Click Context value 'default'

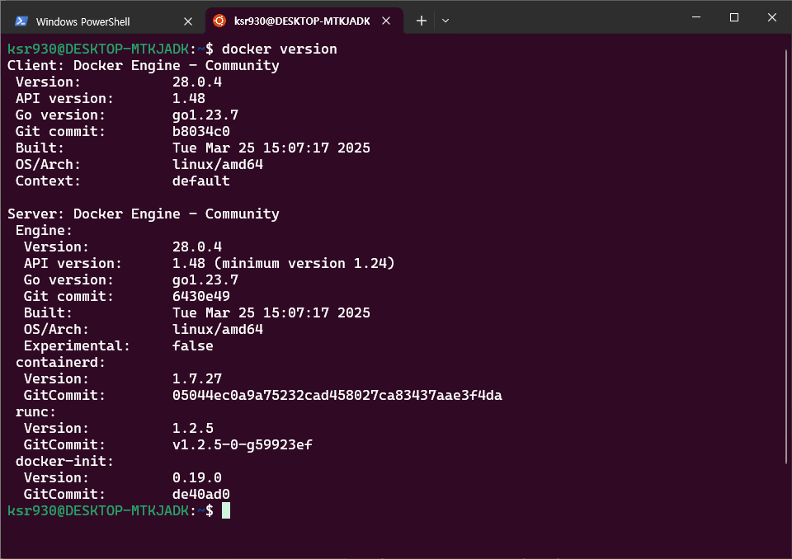[201, 181]
